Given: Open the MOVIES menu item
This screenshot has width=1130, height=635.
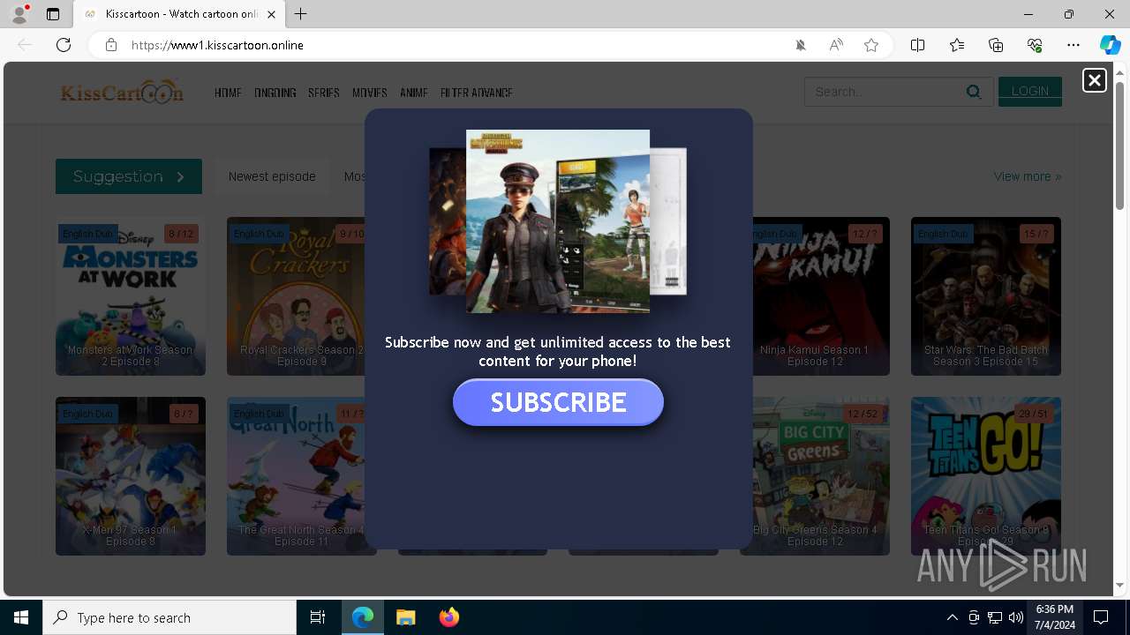Looking at the screenshot, I should [370, 93].
